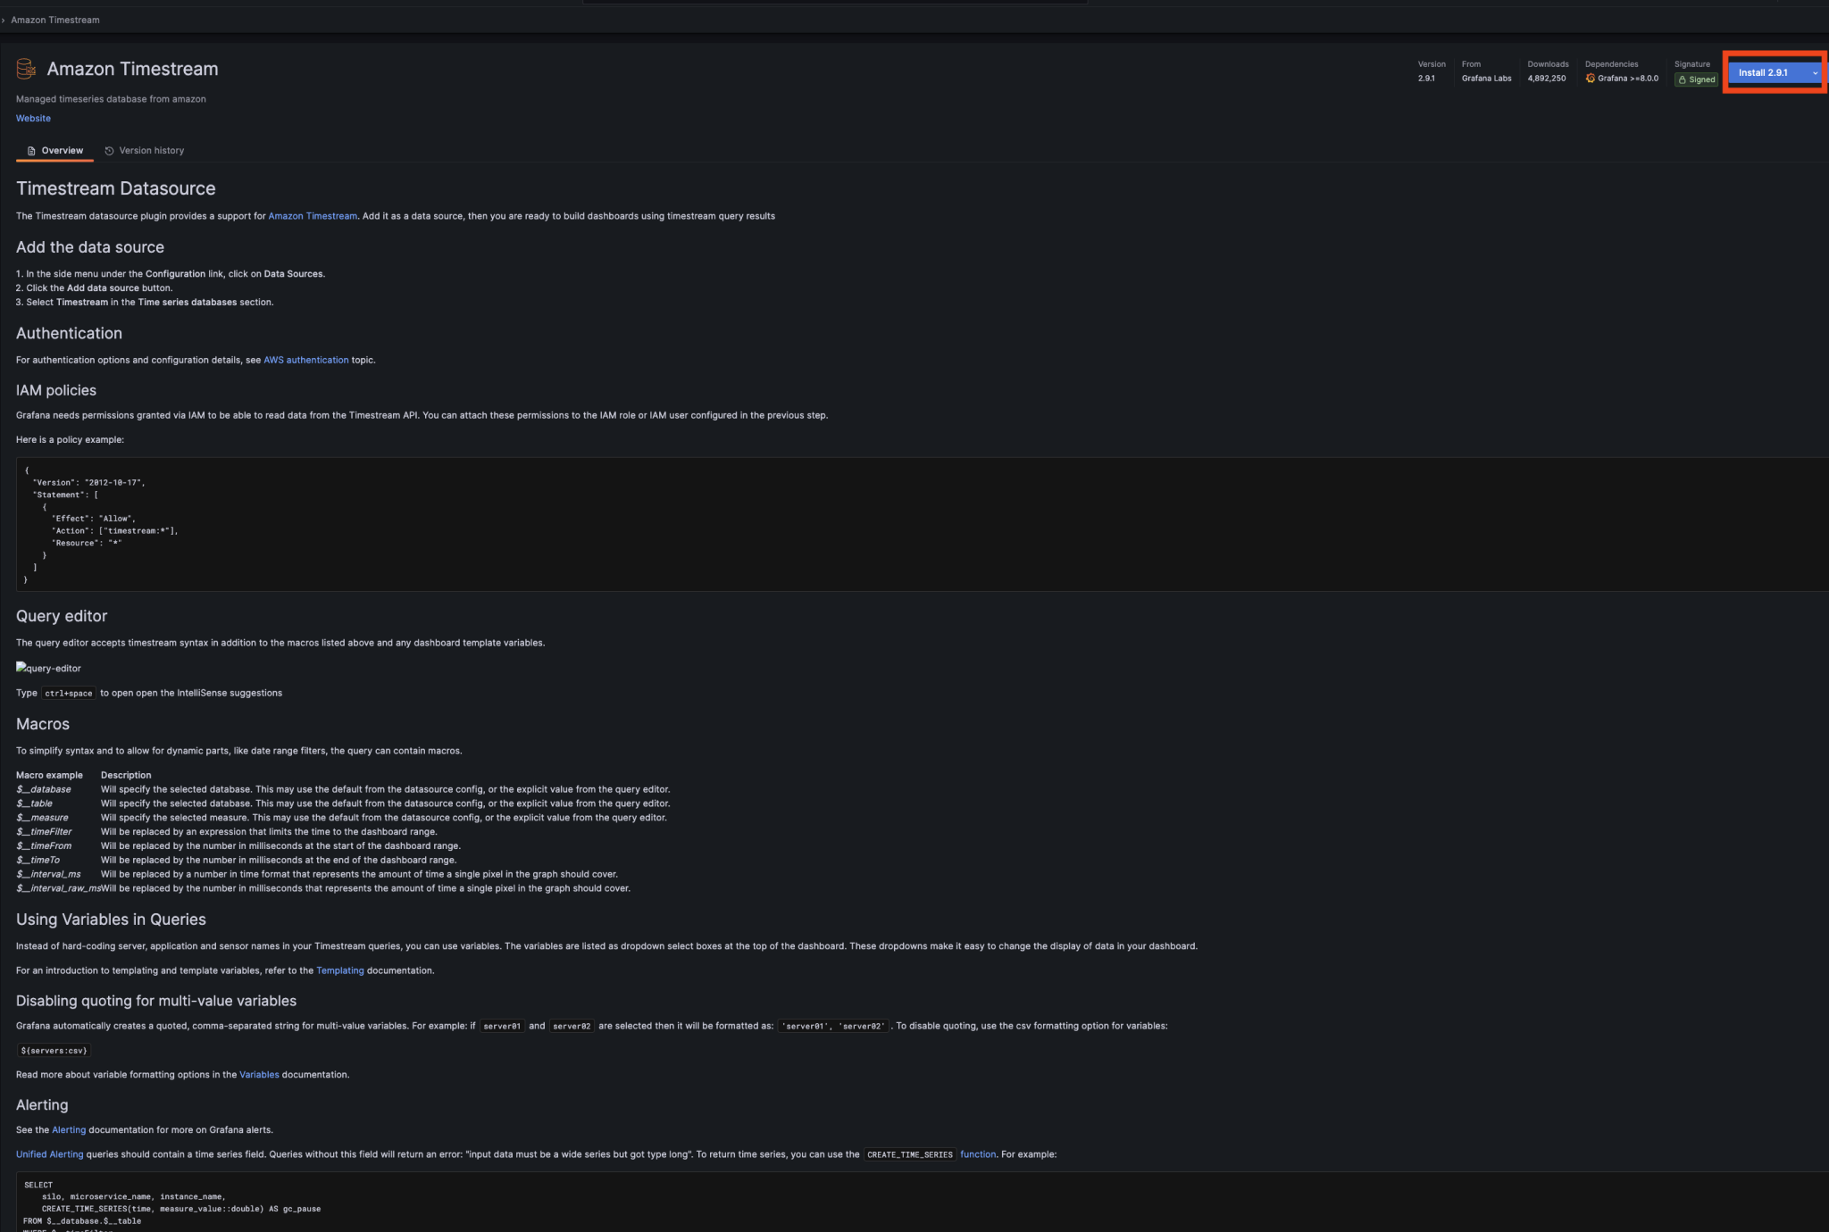Open the Variables documentation link
1829x1232 pixels.
(x=259, y=1074)
